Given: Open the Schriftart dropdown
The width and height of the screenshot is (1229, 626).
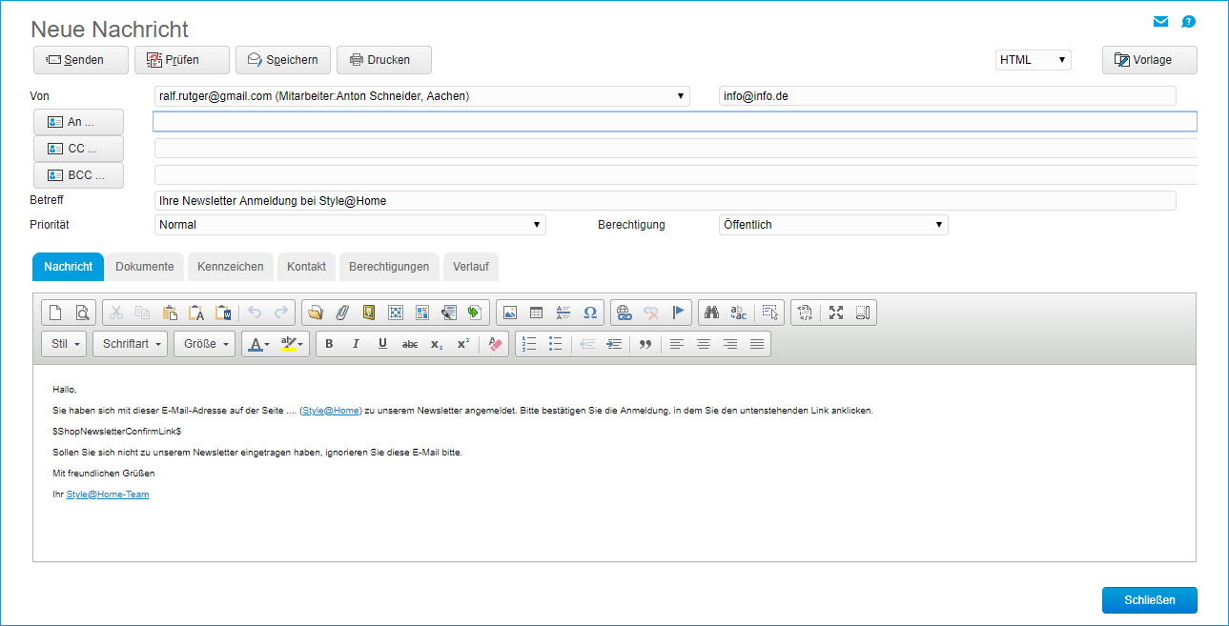Looking at the screenshot, I should [x=131, y=344].
